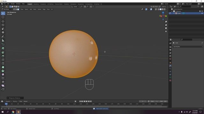Image resolution: width=204 pixels, height=114 pixels.
Task: Select the Smooth tool
Action: (x=3, y=75)
